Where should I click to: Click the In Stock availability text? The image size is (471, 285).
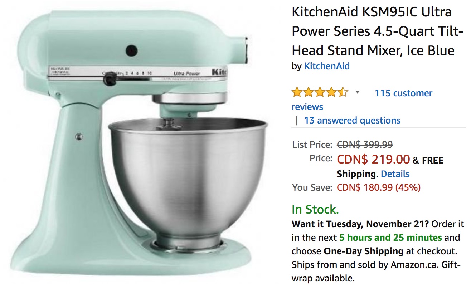(315, 209)
